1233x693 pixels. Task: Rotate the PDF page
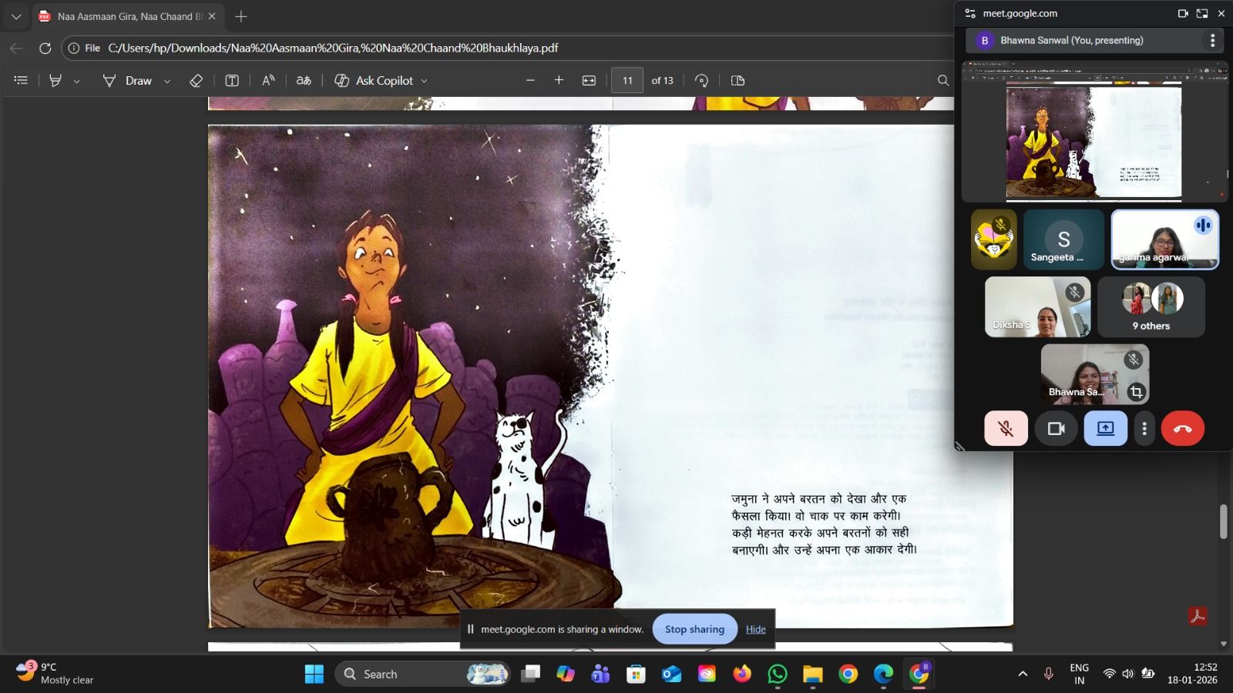pos(701,80)
